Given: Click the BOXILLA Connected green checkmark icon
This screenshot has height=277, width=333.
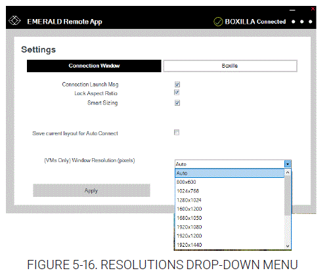Looking at the screenshot, I should tap(218, 22).
